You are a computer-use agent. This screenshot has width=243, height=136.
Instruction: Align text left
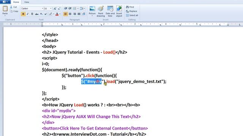66,14
